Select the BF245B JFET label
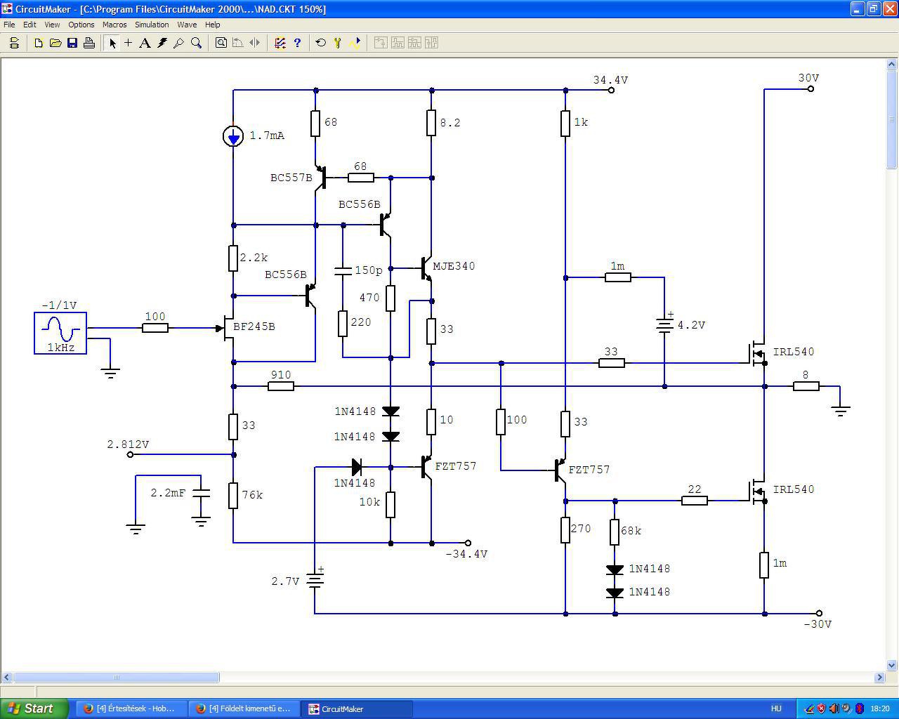The height and width of the screenshot is (719, 899). [254, 326]
